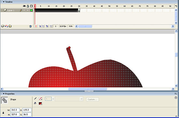Open the timeline frame view options menu
Image resolution: width=179 pixels, height=118 pixels.
[176, 6]
